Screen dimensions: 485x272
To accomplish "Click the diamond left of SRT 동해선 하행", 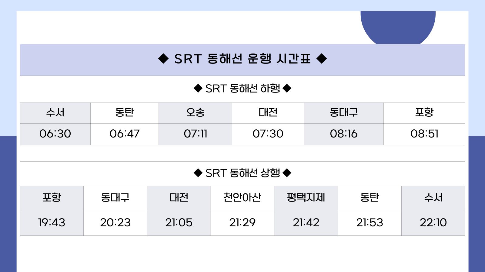I will coord(198,89).
